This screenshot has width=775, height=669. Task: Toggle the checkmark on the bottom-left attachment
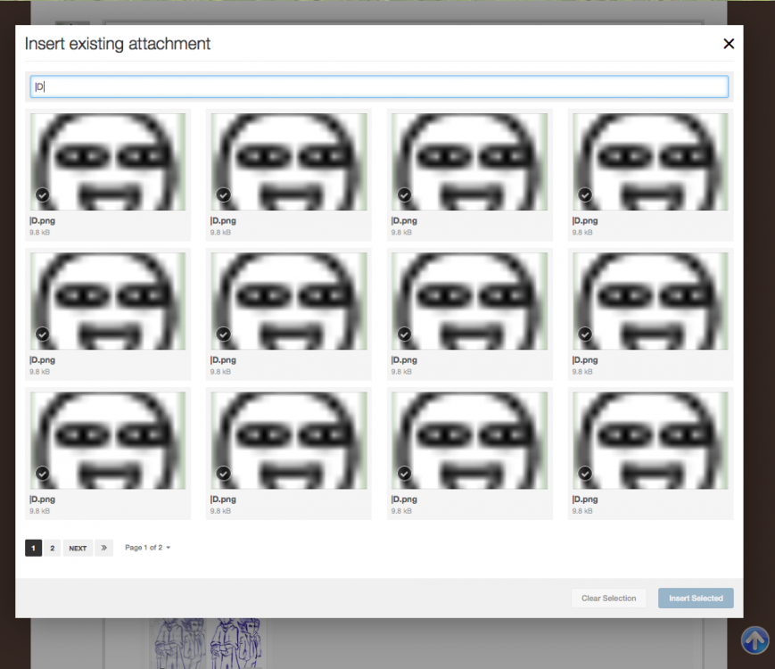click(42, 473)
